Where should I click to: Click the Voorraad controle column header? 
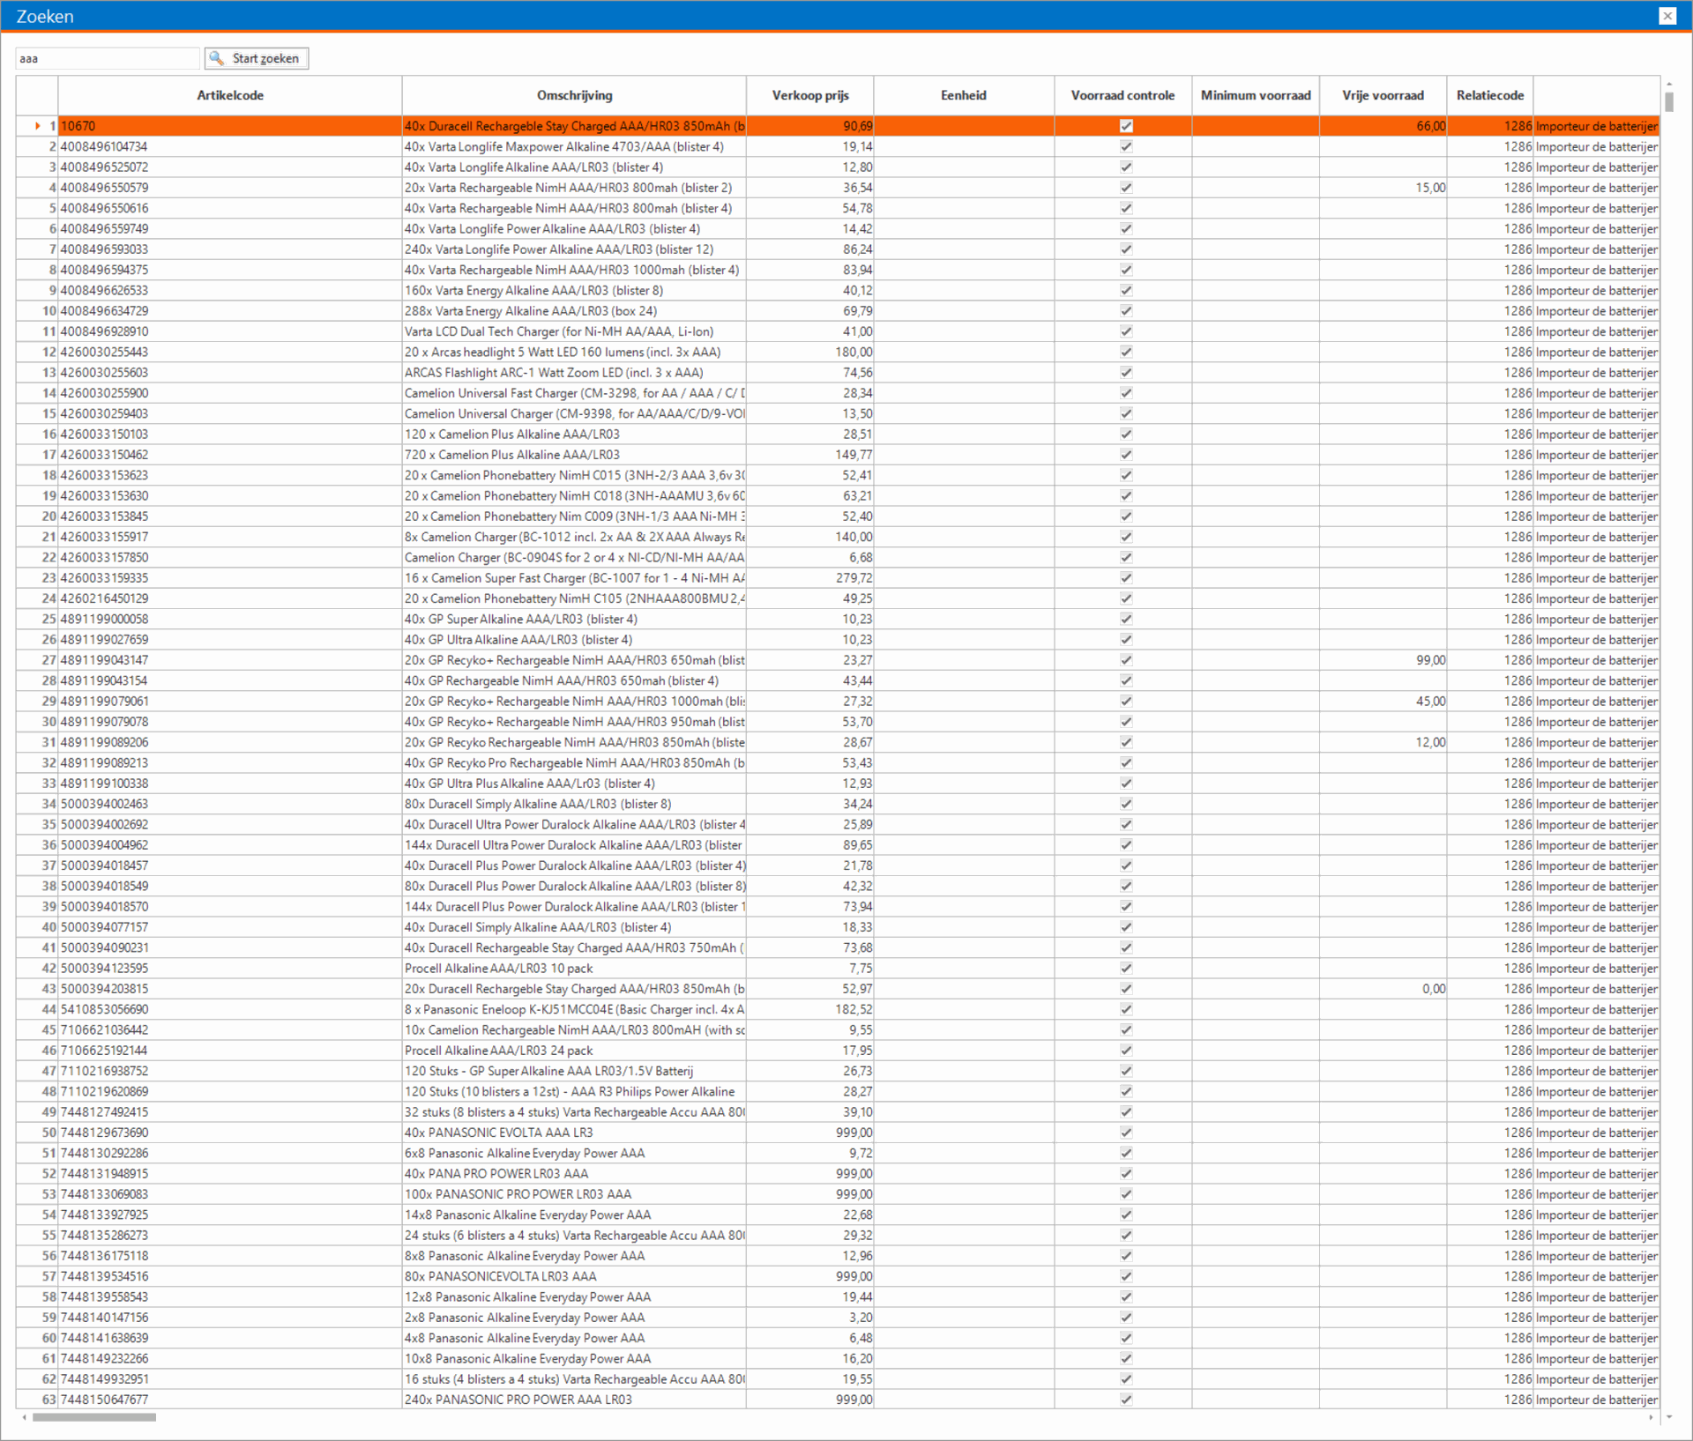[1122, 95]
